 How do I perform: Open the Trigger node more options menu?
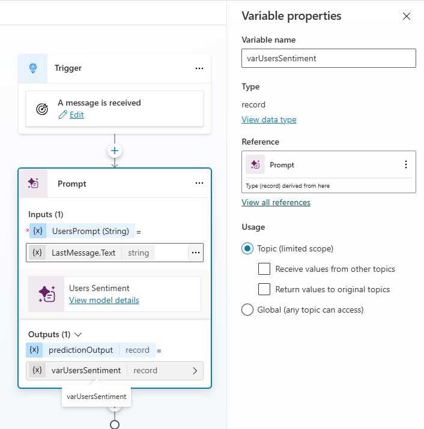click(199, 68)
